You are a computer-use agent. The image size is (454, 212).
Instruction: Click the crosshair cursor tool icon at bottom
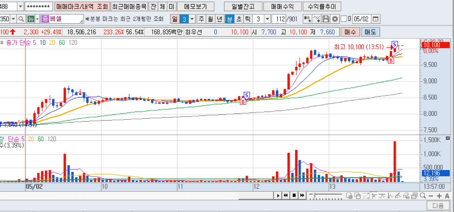click(x=374, y=196)
